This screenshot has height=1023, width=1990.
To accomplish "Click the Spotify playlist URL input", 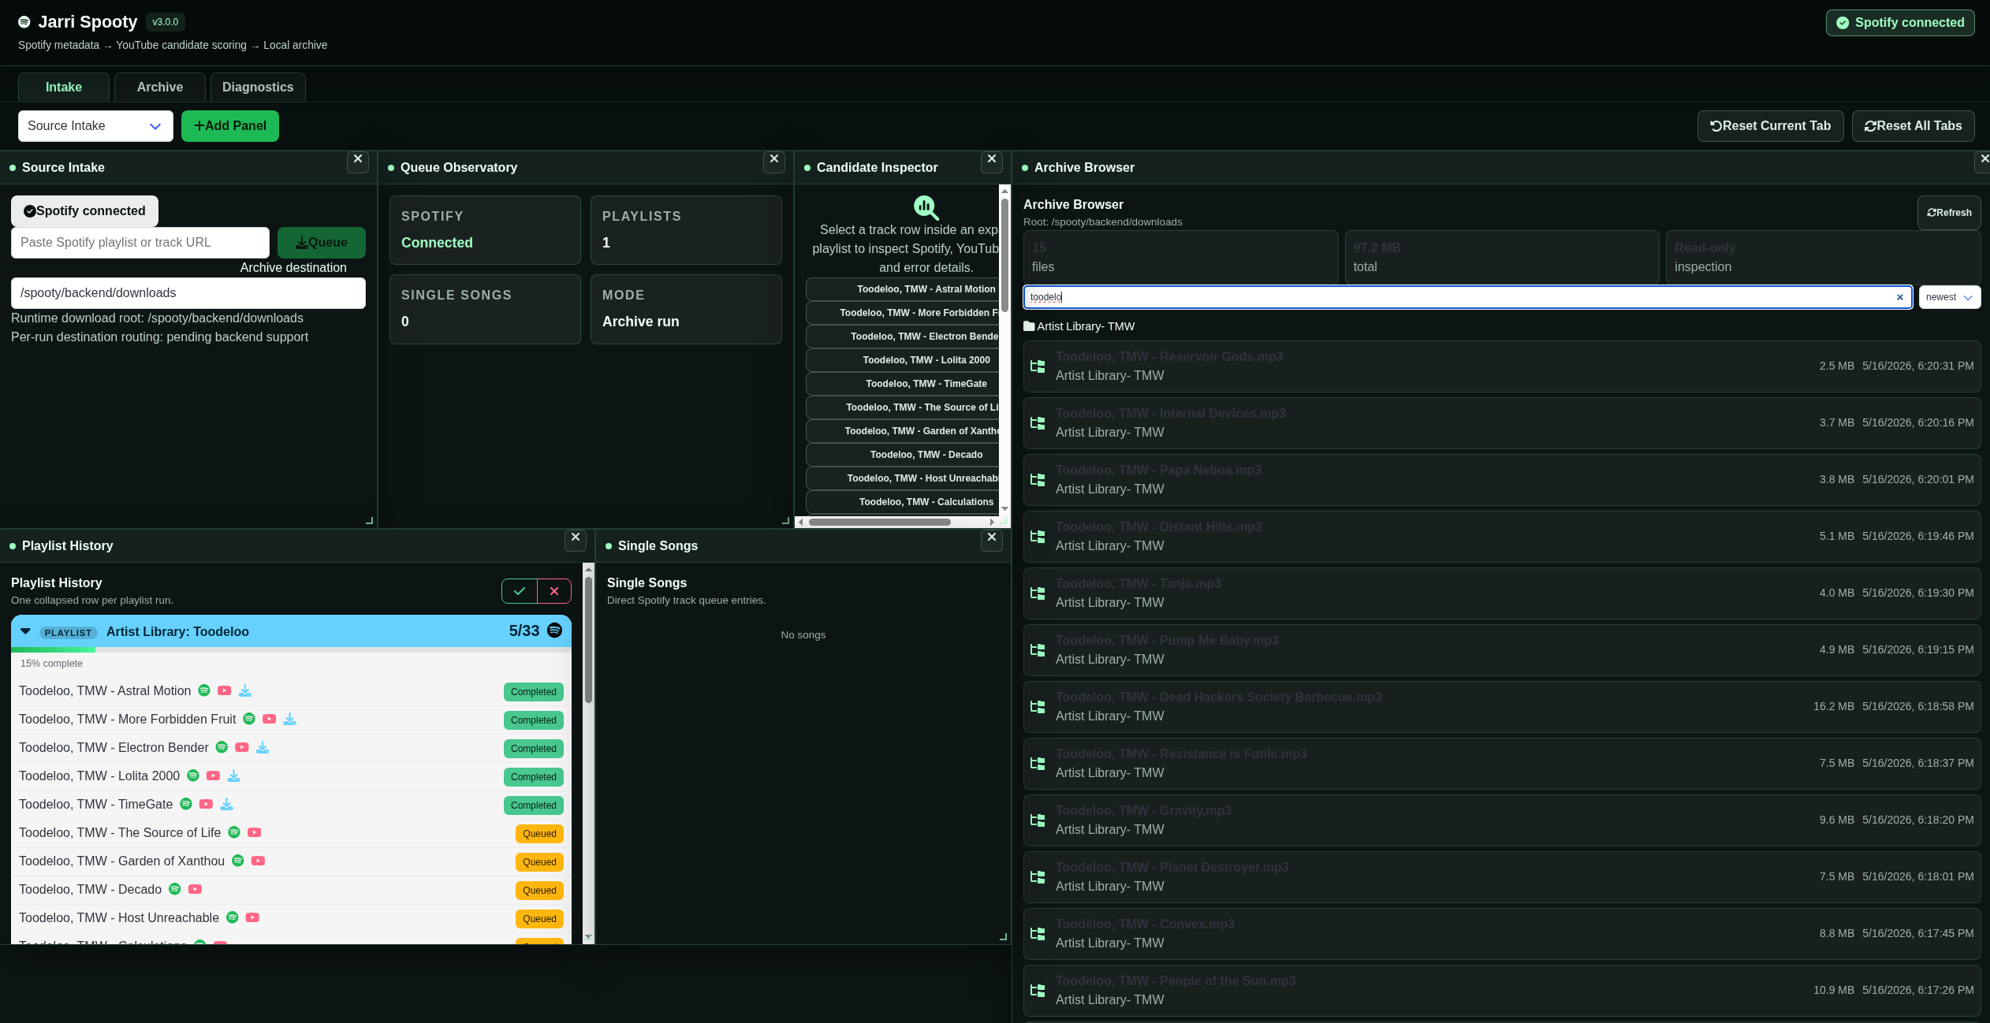I will (140, 243).
